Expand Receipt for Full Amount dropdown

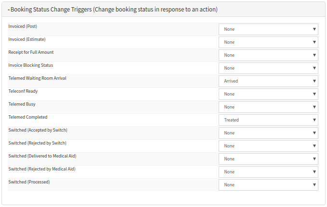(x=268, y=55)
